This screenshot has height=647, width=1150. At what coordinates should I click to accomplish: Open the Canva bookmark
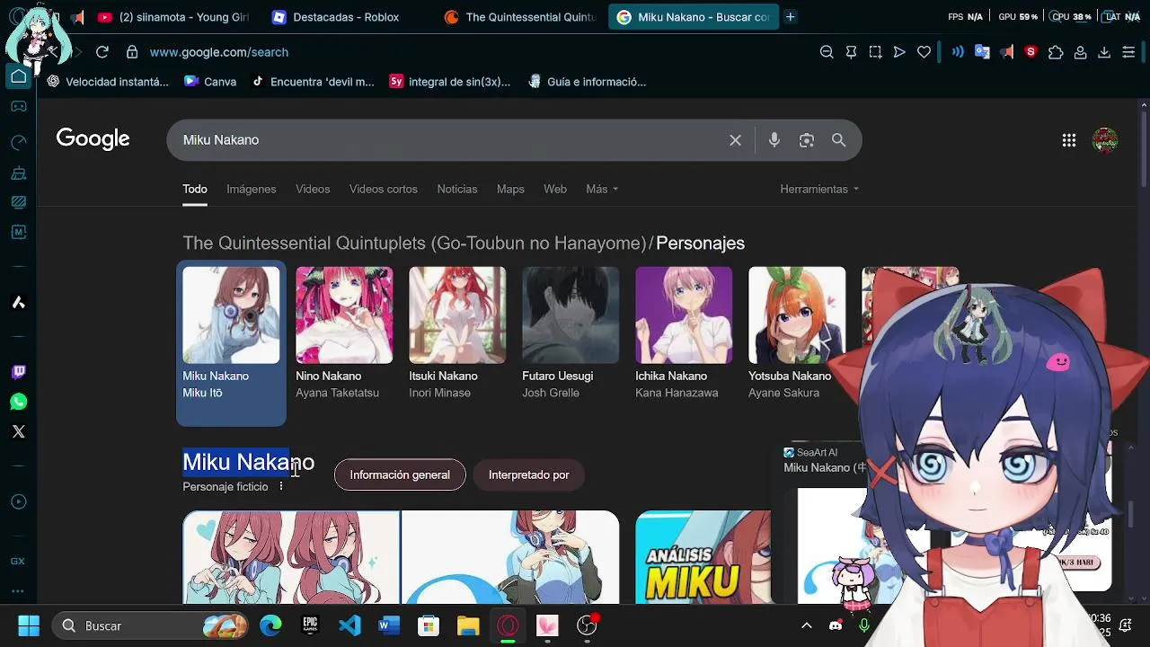coord(210,82)
